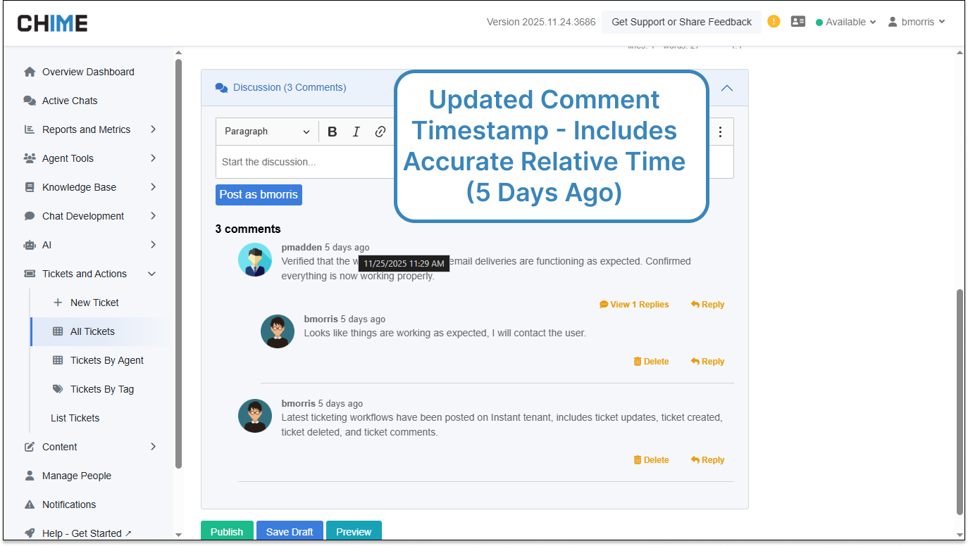Go to Overview Dashboard
Image resolution: width=968 pixels, height=546 pixels.
point(87,72)
